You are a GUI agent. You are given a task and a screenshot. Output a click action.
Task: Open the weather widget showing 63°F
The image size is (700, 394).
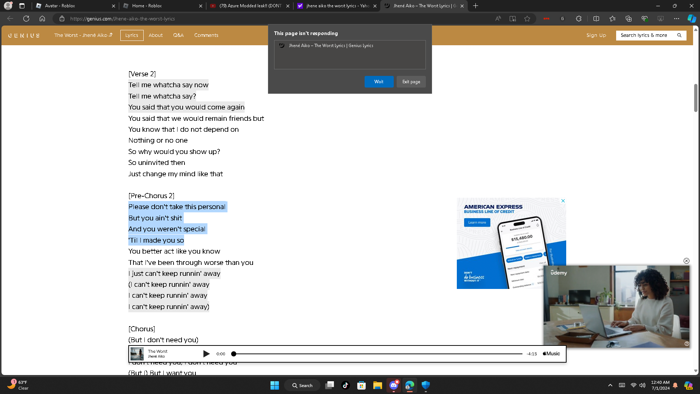pyautogui.click(x=17, y=385)
